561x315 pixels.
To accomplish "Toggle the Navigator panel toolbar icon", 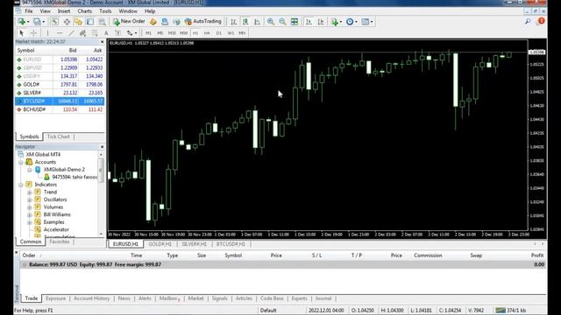I will 78,22.
